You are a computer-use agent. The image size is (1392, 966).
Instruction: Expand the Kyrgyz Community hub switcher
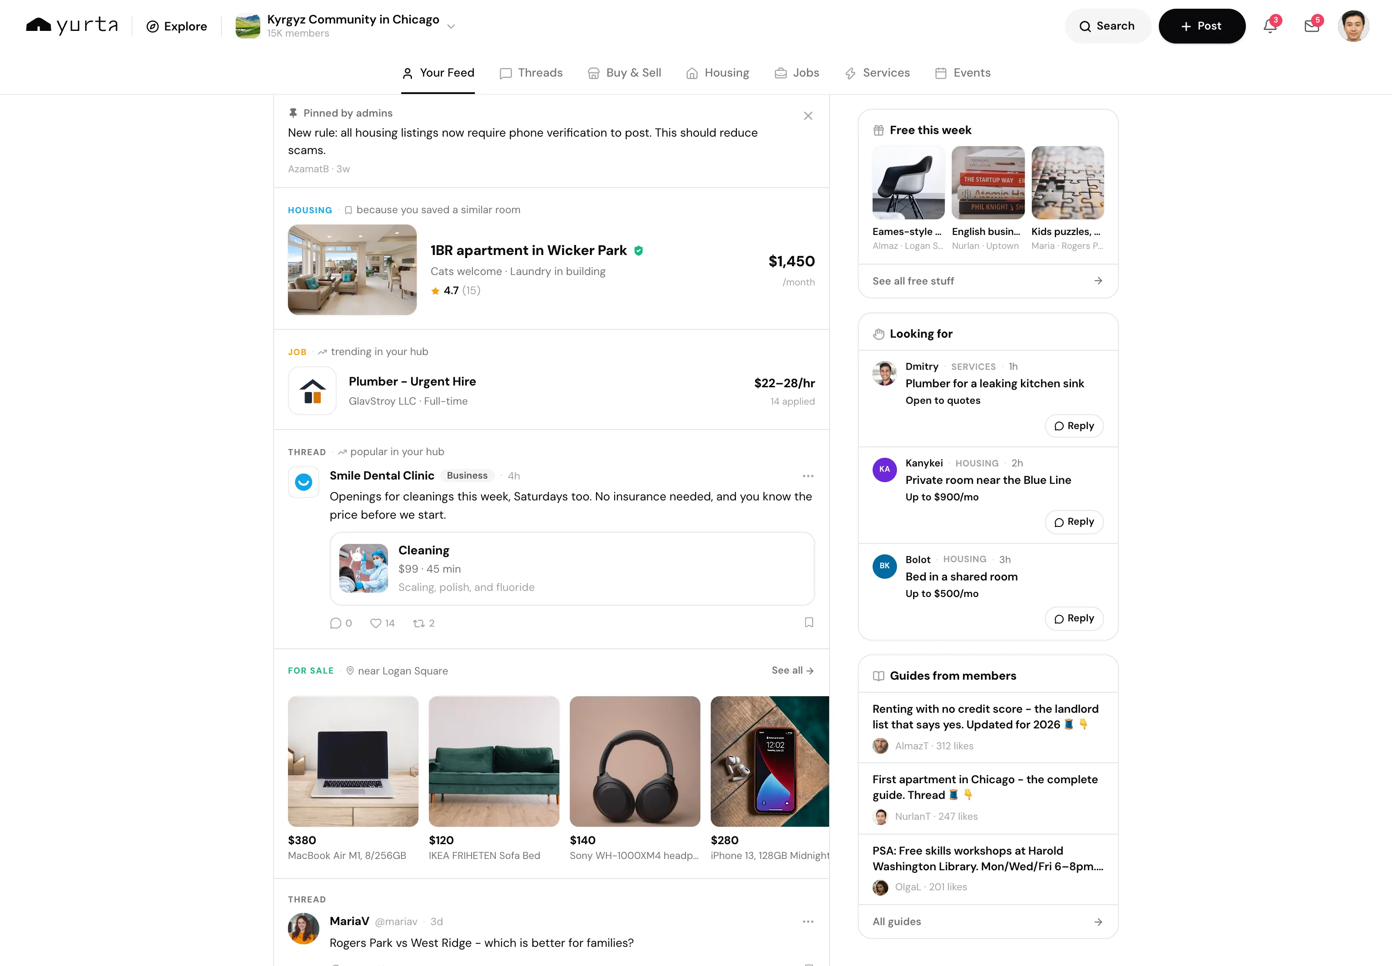[x=345, y=26]
